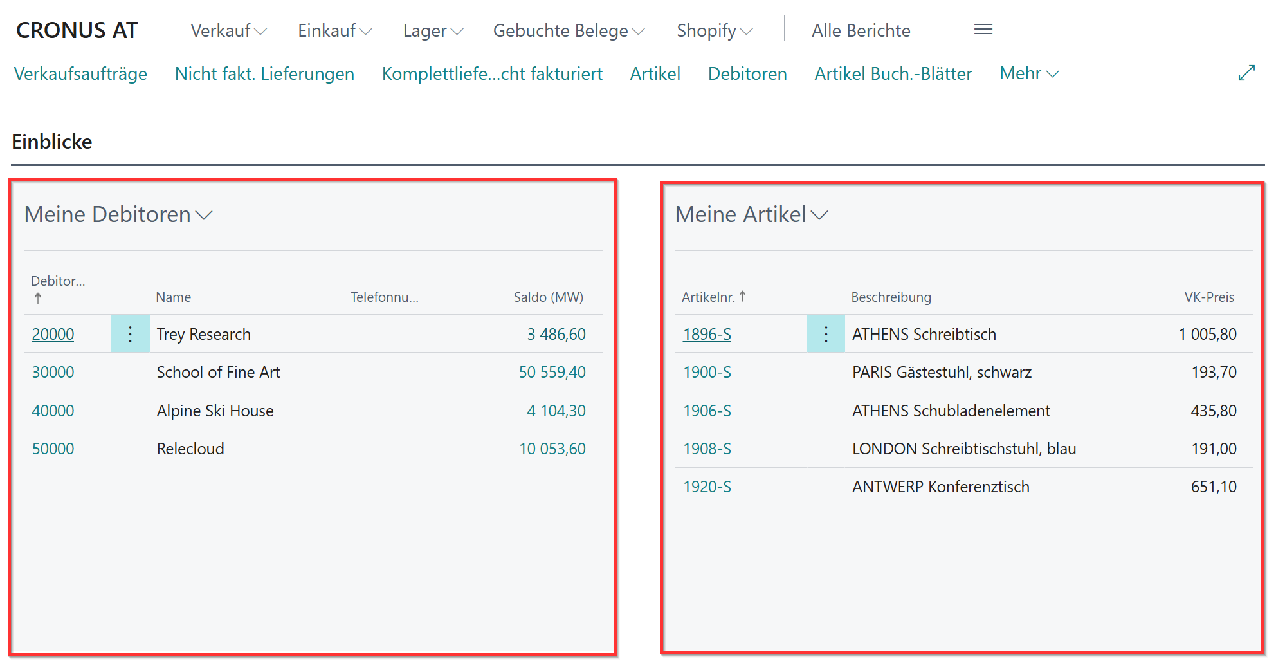Viewport: 1276px width, 668px height.
Task: Click sort arrow under Debitor column
Action: [x=38, y=298]
